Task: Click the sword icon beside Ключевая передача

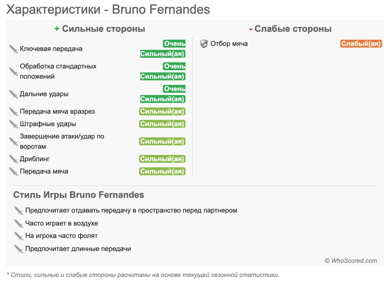Action: pos(14,49)
